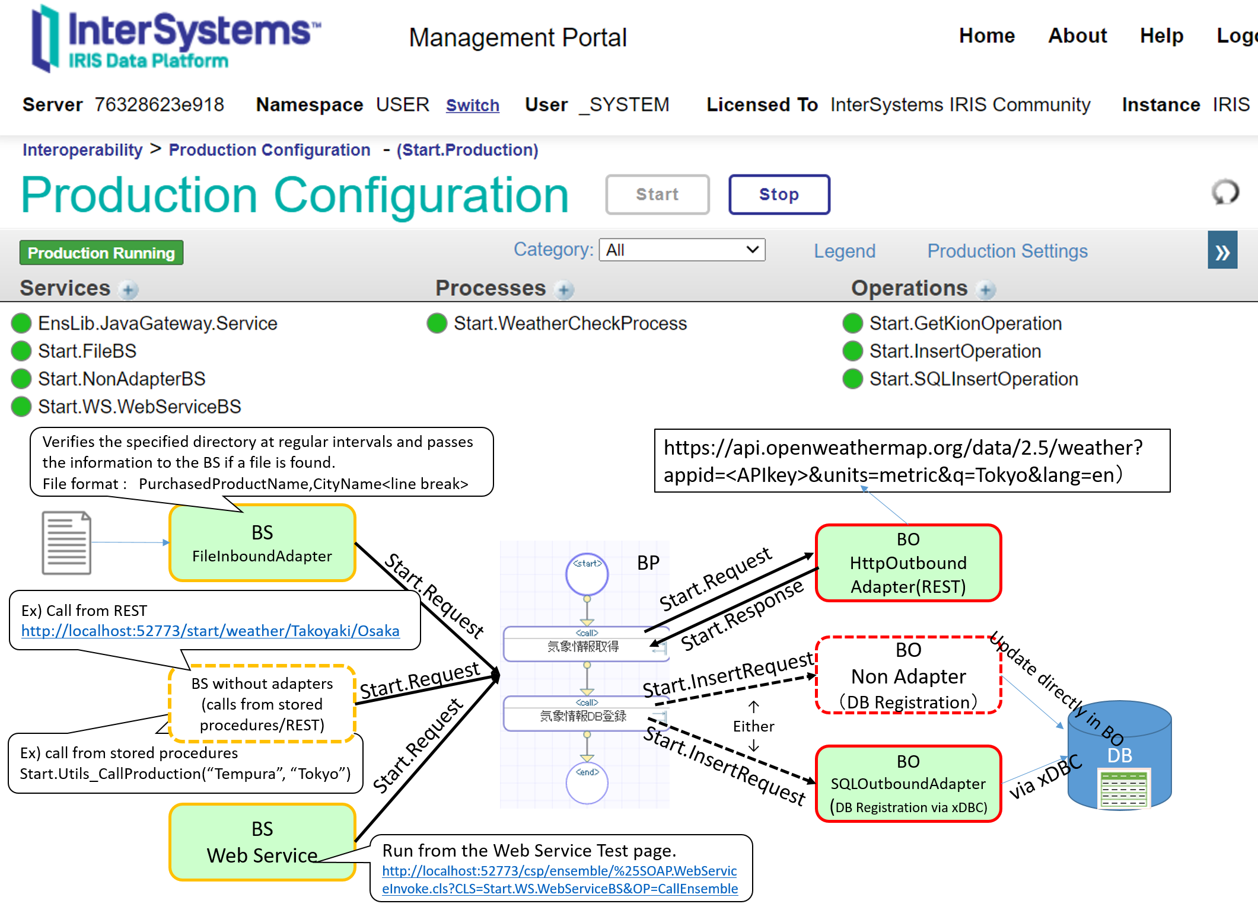Add a new process with the plus icon

coord(564,290)
